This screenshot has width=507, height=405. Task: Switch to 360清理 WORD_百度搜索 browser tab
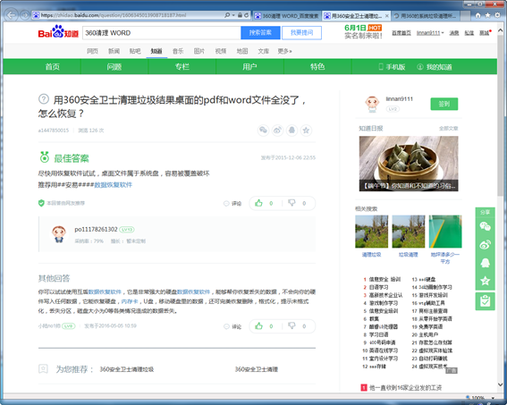point(287,15)
